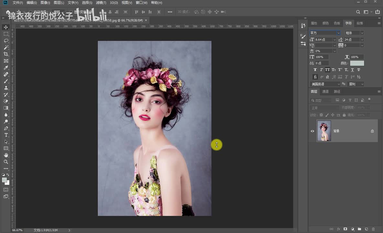Open the 苹方 font family dropdown

(x=338, y=33)
